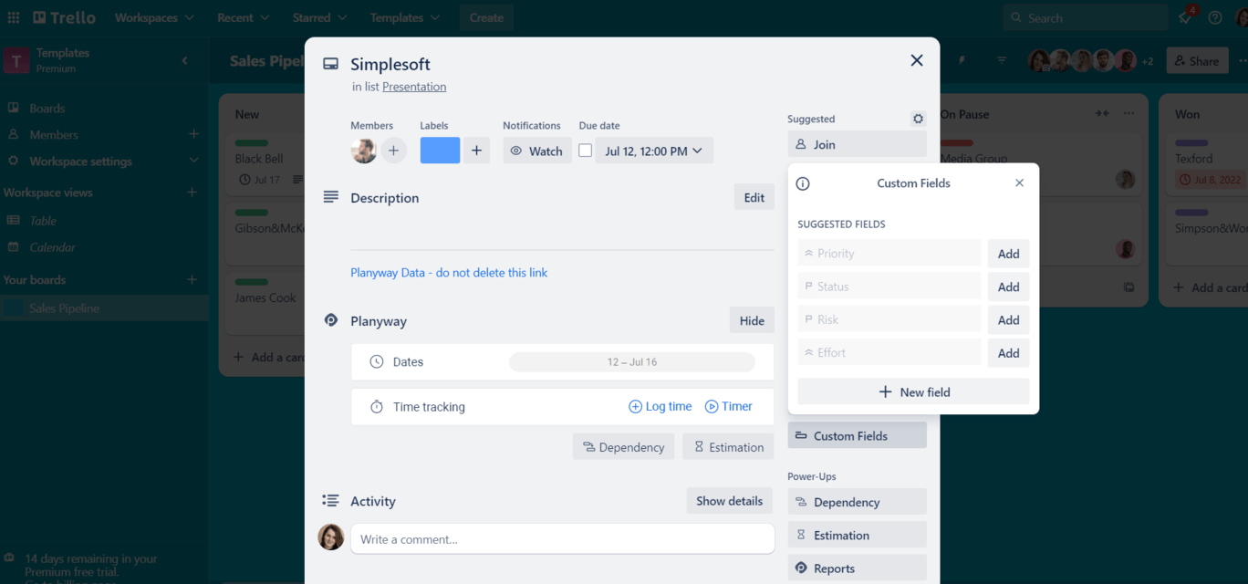Image resolution: width=1248 pixels, height=584 pixels.
Task: Click the Write a comment field
Action: [562, 539]
